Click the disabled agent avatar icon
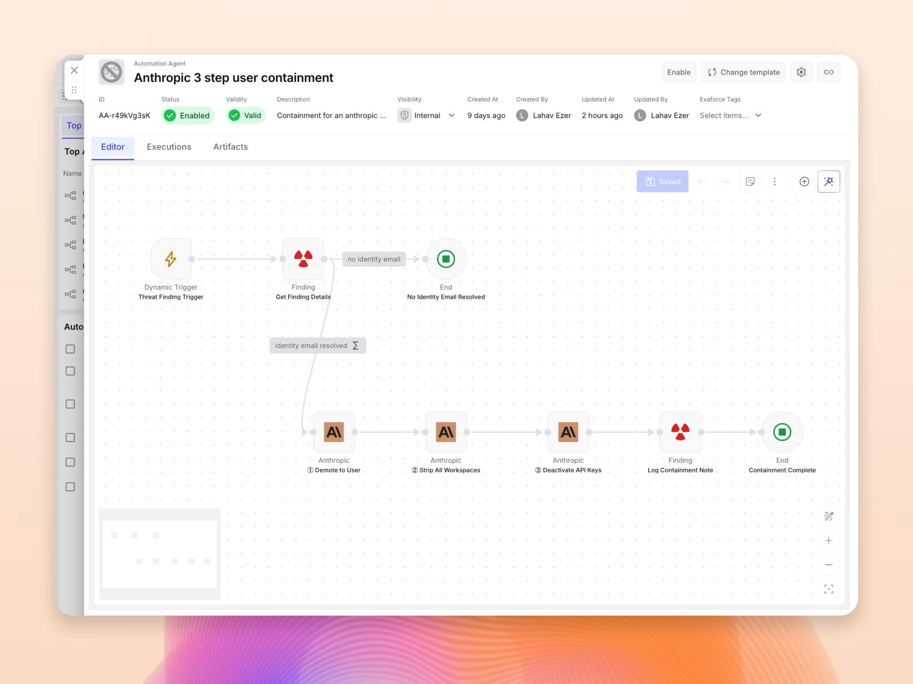Viewport: 913px width, 684px height. pyautogui.click(x=111, y=72)
